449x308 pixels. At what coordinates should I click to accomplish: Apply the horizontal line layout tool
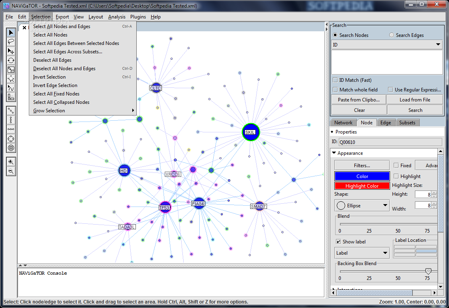pyautogui.click(x=11, y=129)
